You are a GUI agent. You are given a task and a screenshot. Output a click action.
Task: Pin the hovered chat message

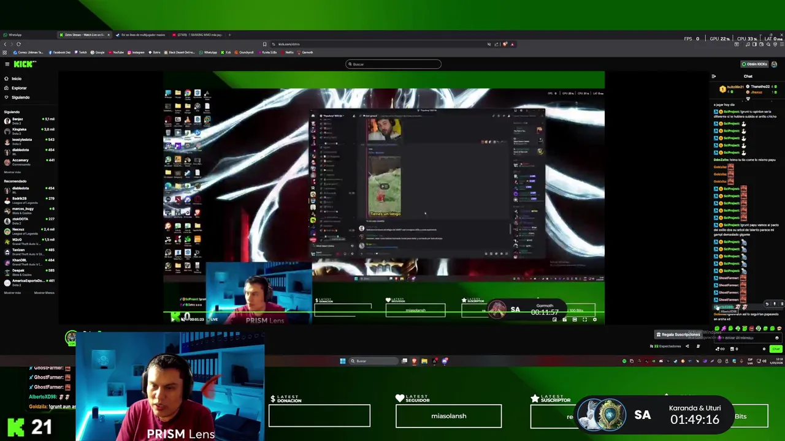(774, 304)
